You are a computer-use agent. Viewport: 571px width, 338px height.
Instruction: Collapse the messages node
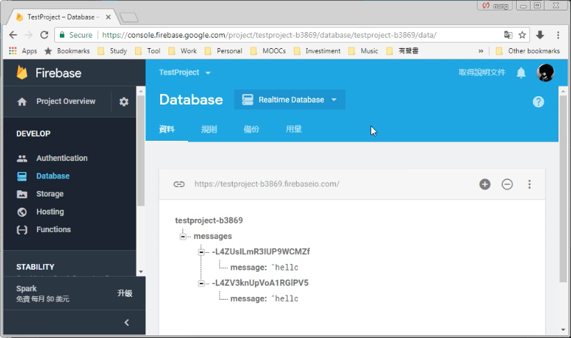pyautogui.click(x=183, y=237)
